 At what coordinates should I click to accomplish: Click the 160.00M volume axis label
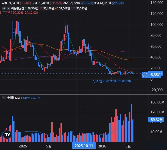pyautogui.click(x=157, y=102)
